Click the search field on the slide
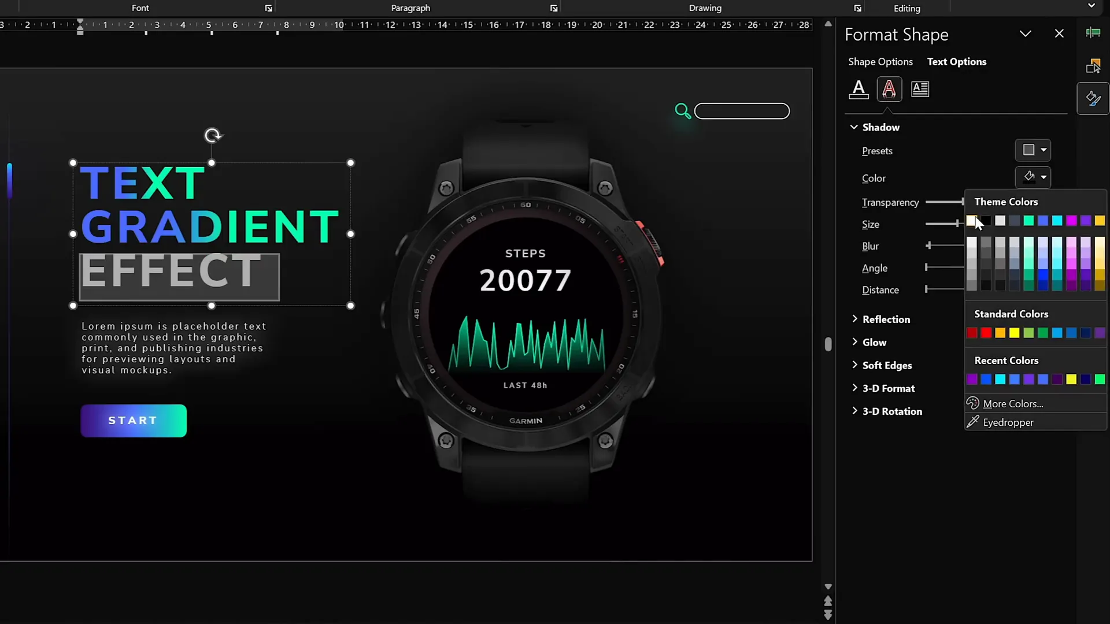This screenshot has width=1110, height=624. click(x=742, y=111)
